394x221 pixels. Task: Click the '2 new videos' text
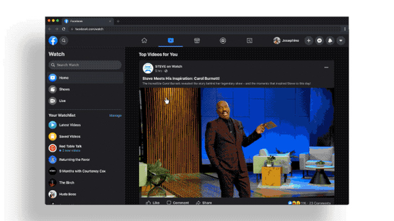71,150
